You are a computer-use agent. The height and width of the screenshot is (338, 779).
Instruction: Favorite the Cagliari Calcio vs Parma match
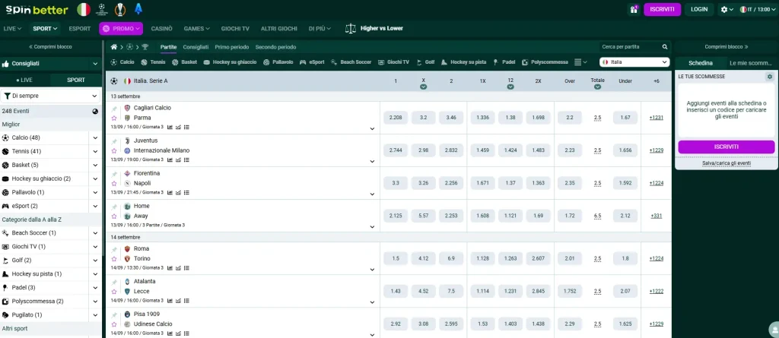coord(114,118)
